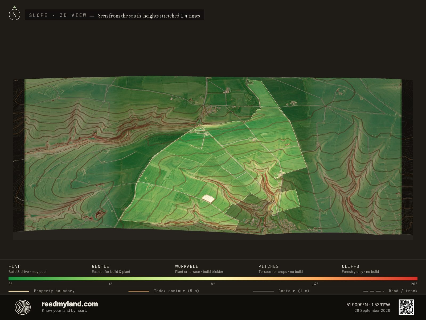Image resolution: width=426 pixels, height=320 pixels.
Task: Click 'Plant or terrace · build trickier' text
Action: click(x=199, y=272)
